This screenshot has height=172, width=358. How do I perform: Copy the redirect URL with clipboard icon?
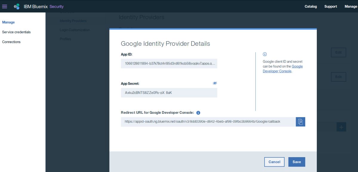coord(300,122)
